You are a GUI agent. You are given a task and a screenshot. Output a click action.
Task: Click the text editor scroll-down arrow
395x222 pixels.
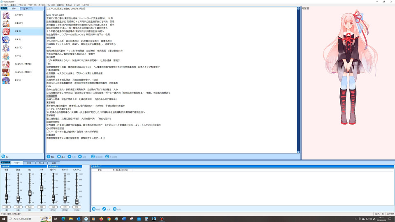tap(299, 152)
